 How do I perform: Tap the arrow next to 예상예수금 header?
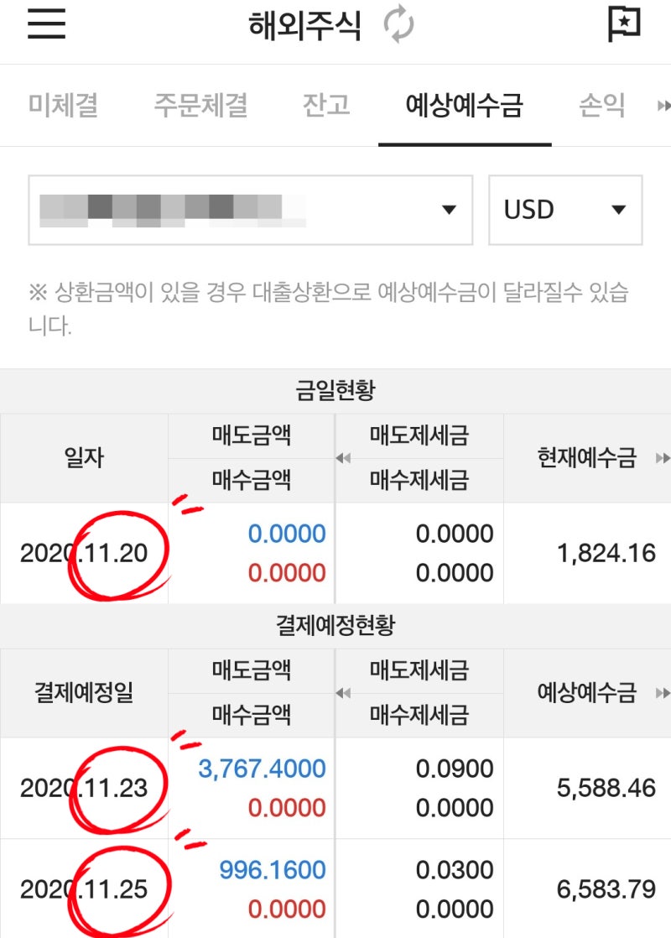pos(663,693)
